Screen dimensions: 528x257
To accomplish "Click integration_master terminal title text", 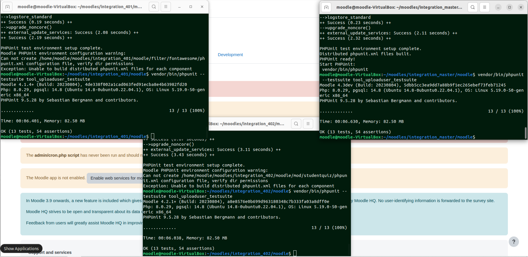I will 399,7.
